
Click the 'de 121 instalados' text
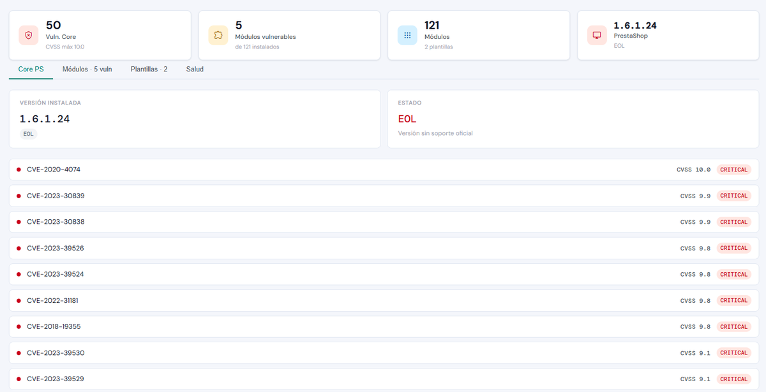pos(257,47)
